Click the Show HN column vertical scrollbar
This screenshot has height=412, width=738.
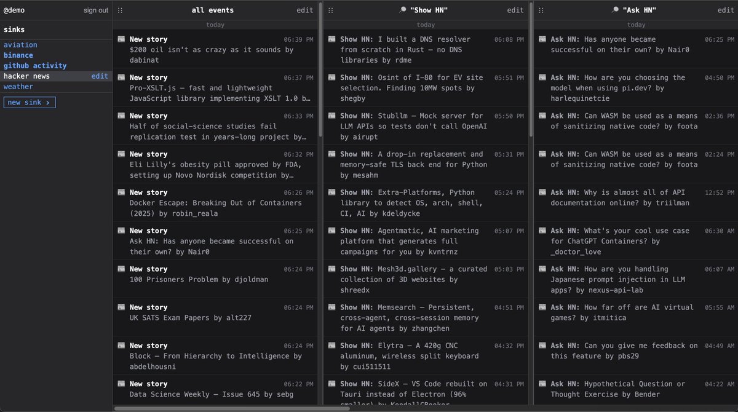(x=531, y=69)
